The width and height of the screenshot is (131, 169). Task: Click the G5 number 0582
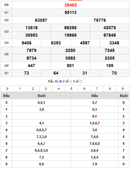(x=70, y=58)
